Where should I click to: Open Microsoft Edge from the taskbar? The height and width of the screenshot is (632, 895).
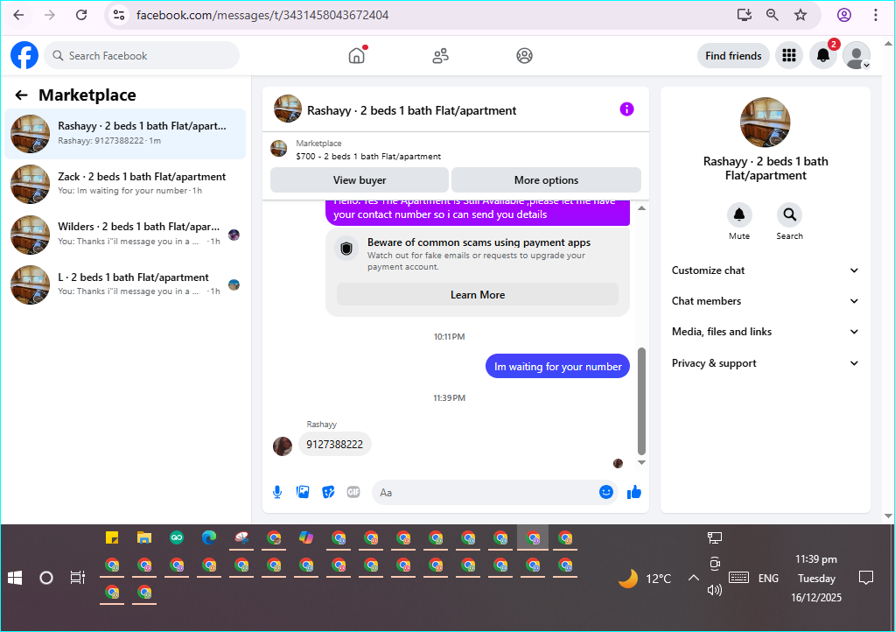coord(209,537)
